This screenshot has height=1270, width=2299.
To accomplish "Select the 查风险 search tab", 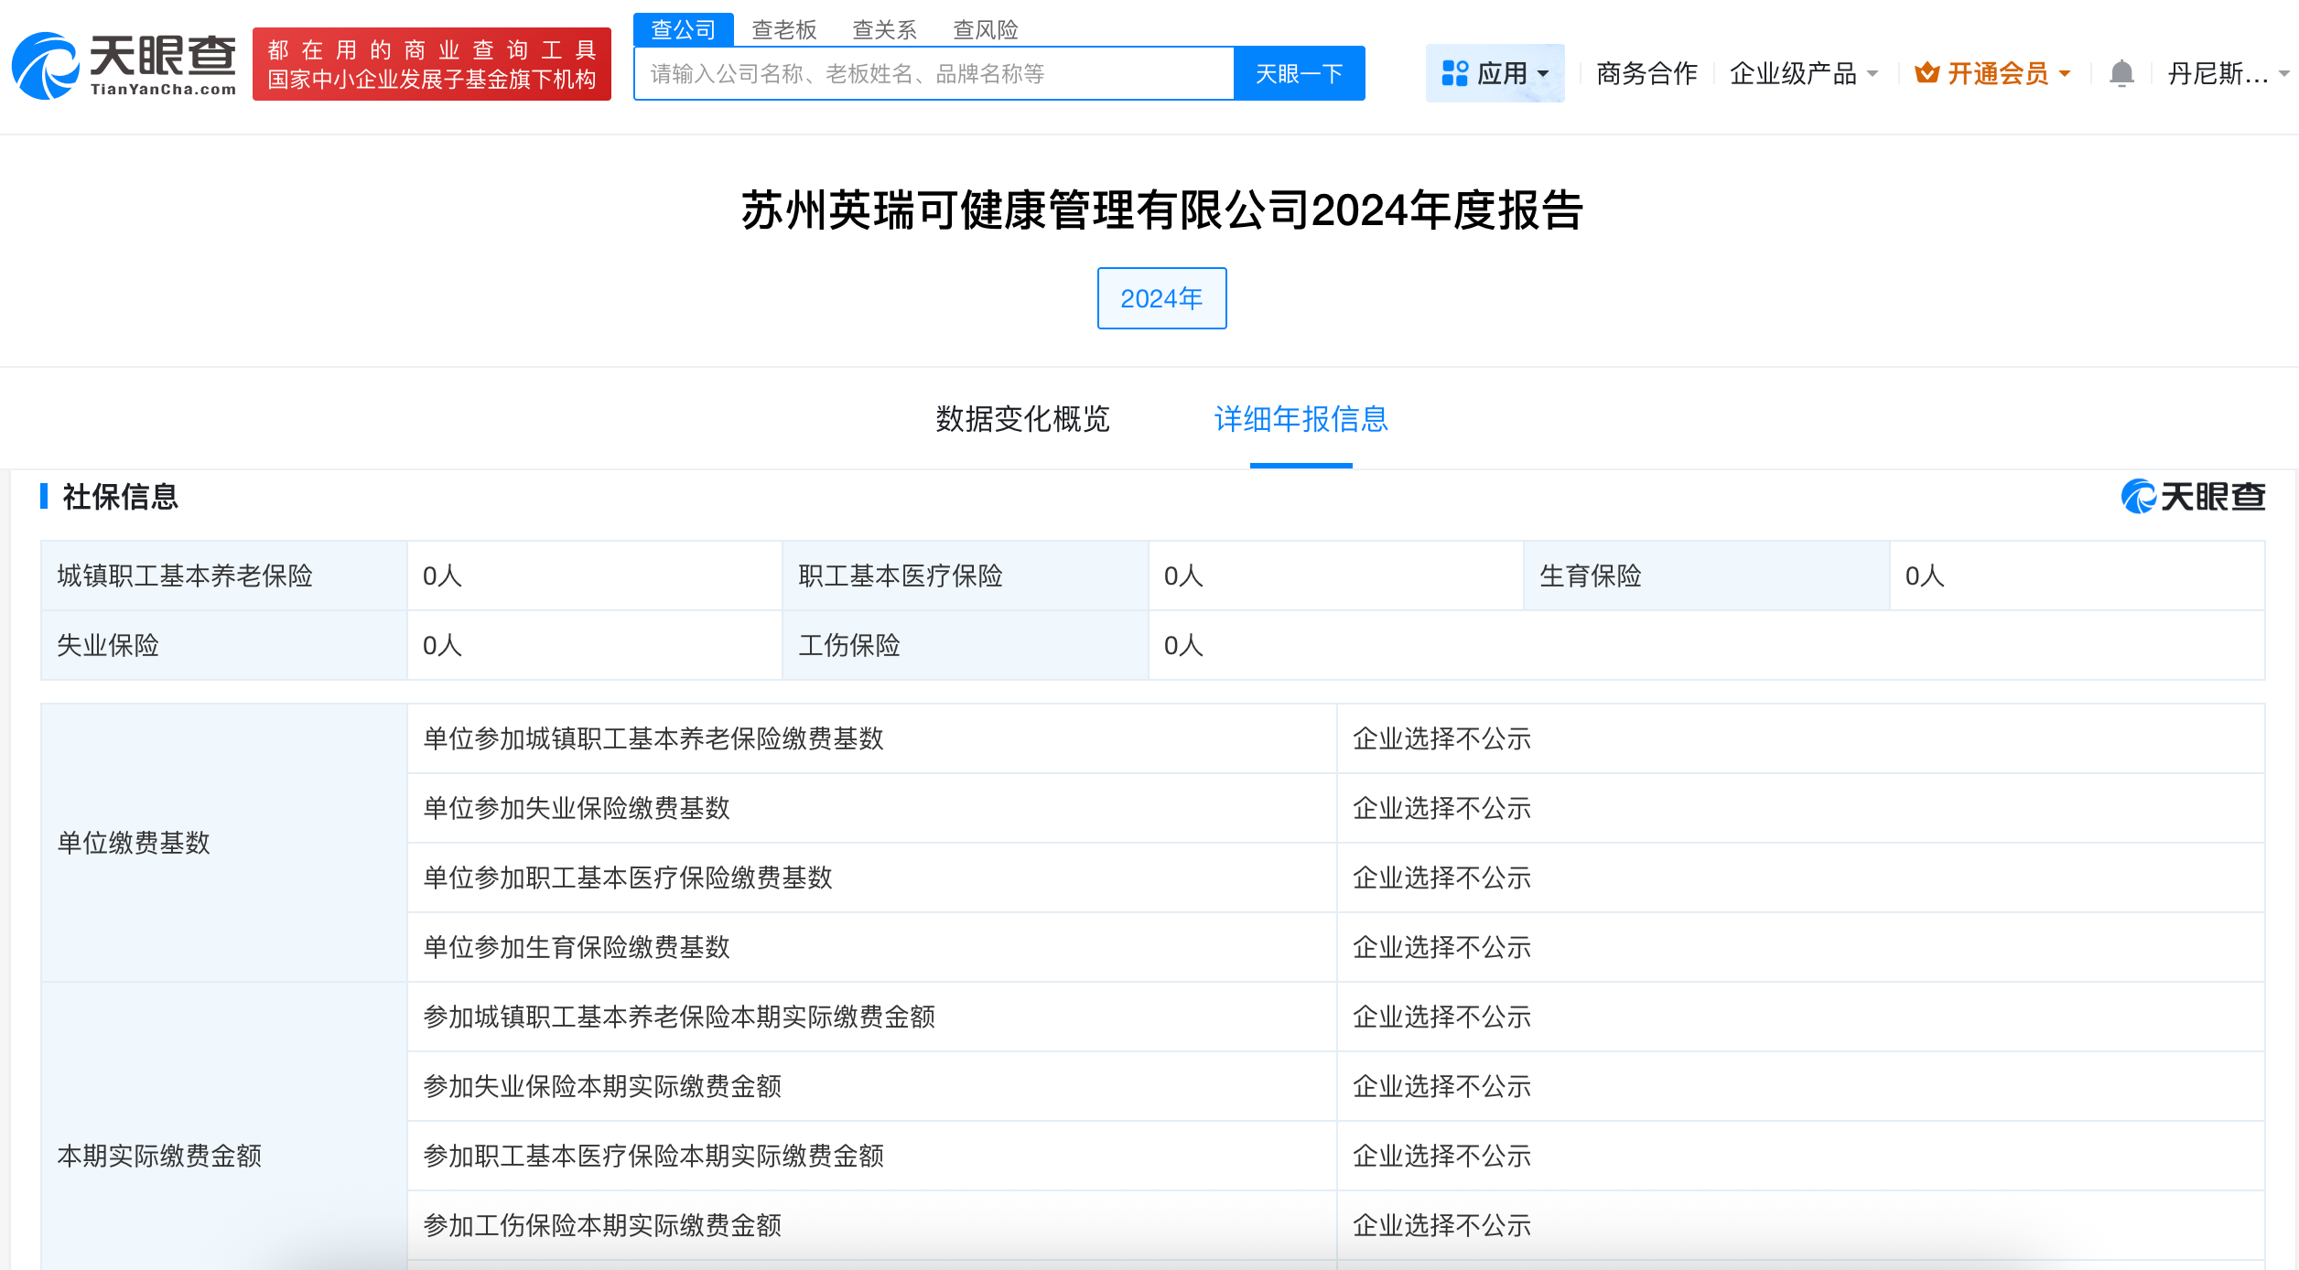I will tap(985, 30).
